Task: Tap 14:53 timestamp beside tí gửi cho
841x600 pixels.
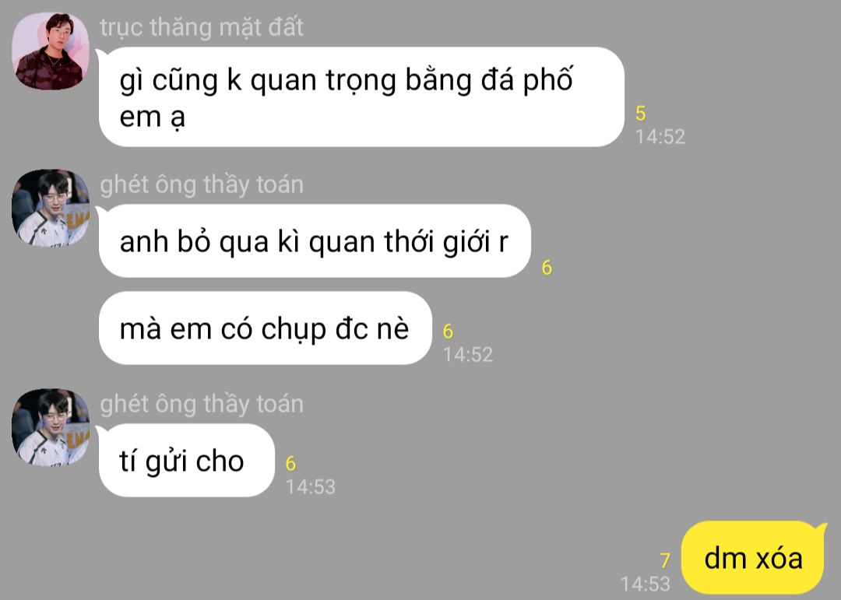Action: coord(310,487)
